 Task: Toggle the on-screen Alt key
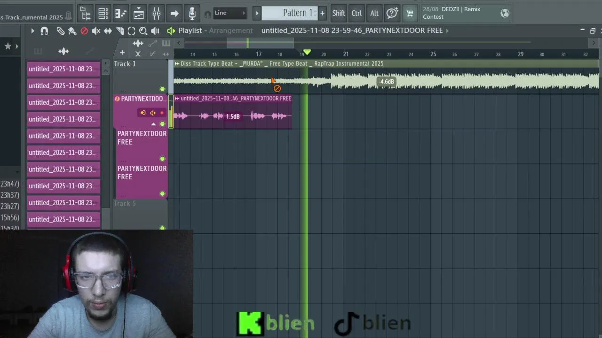(x=374, y=13)
